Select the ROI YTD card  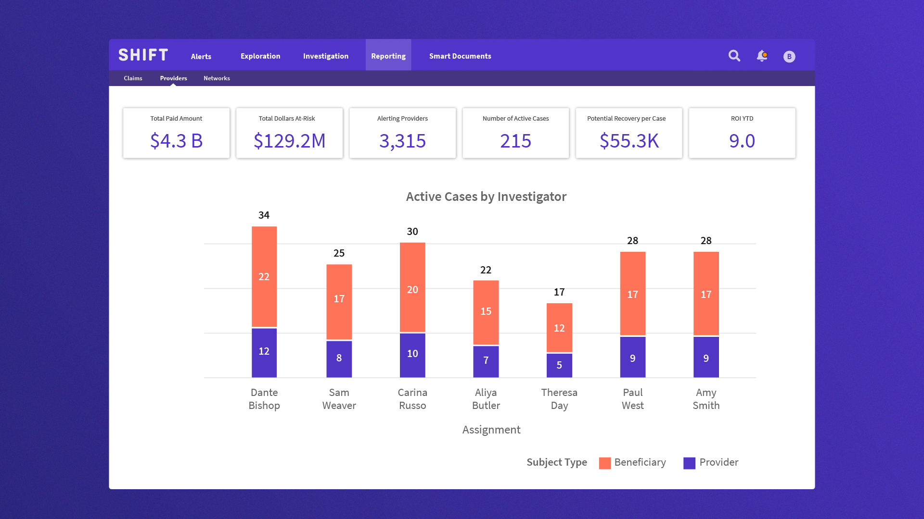(x=742, y=133)
